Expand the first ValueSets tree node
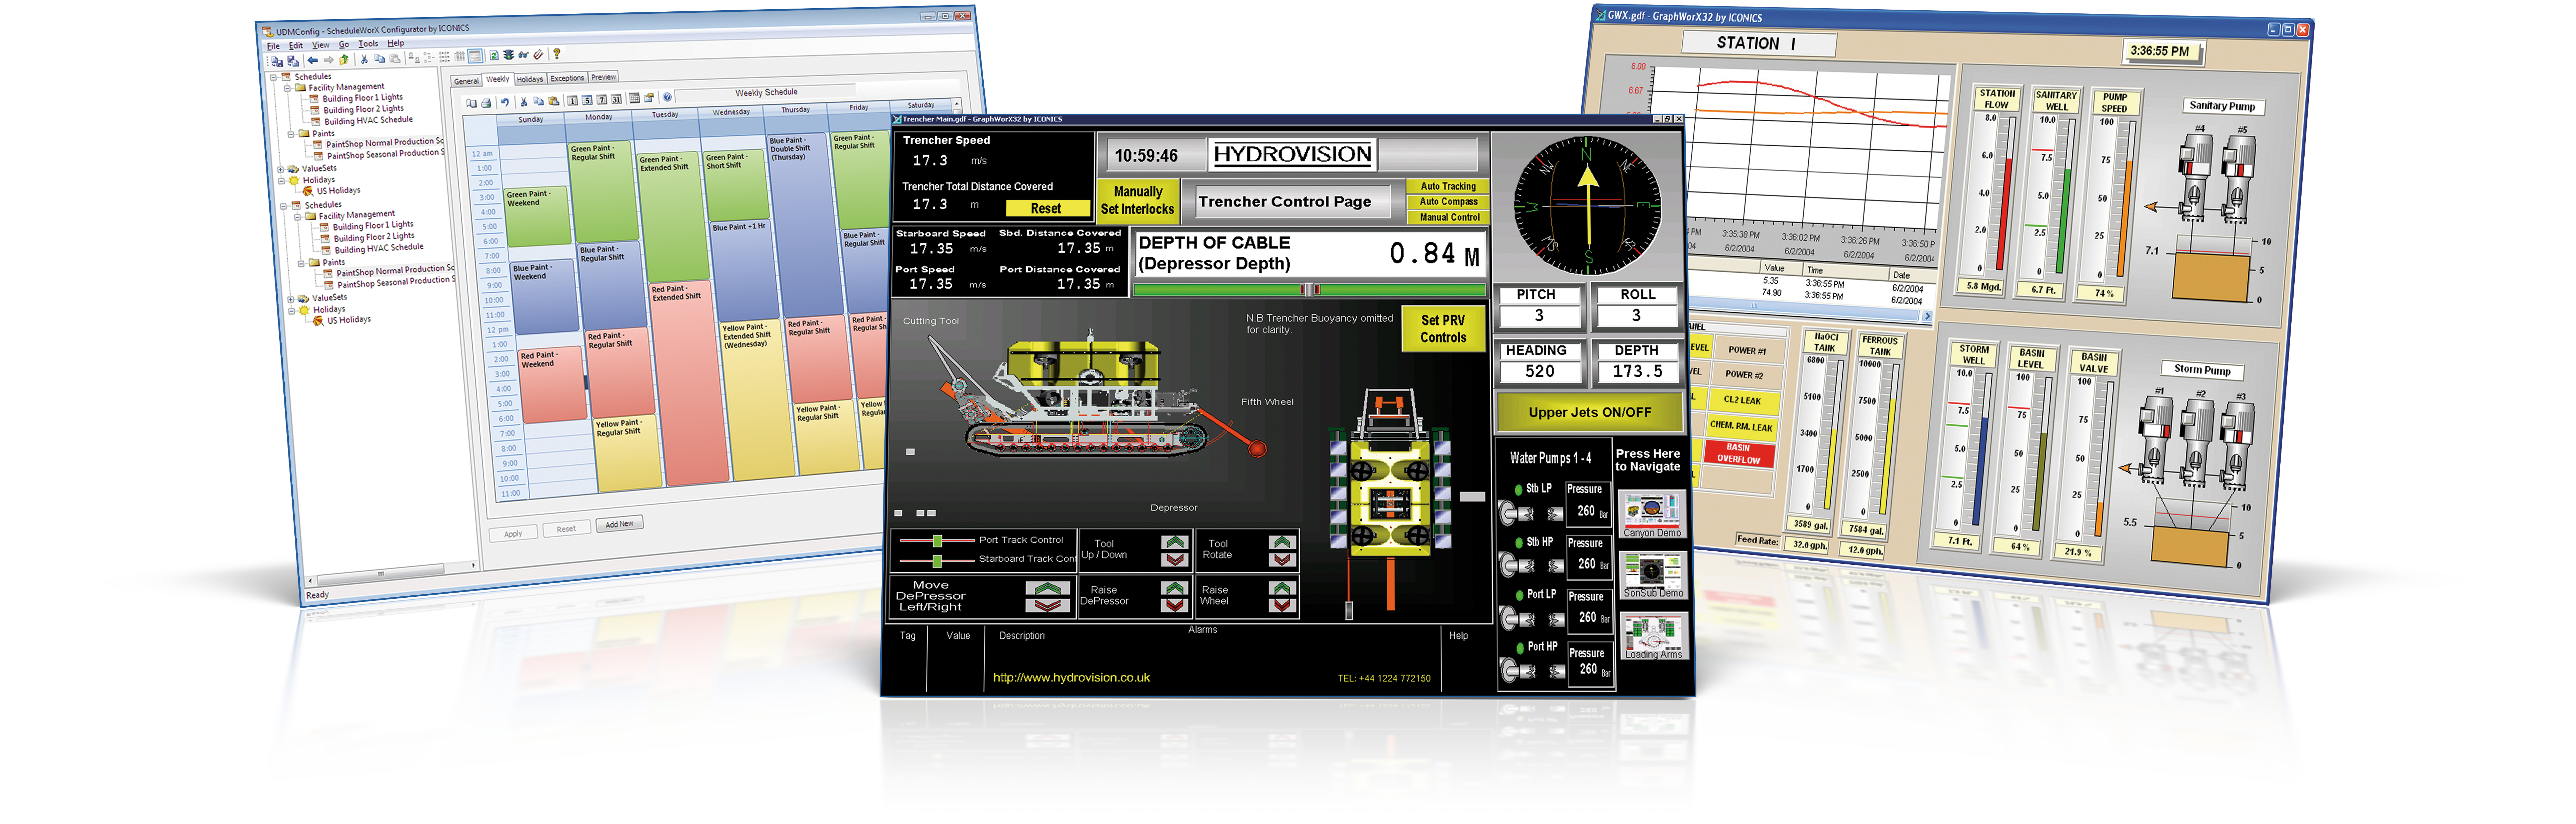This screenshot has width=2576, height=824. tap(281, 170)
